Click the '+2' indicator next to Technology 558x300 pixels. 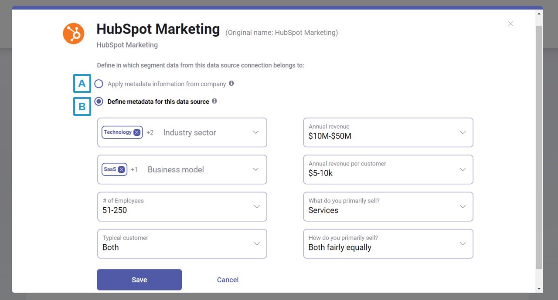pyautogui.click(x=150, y=132)
